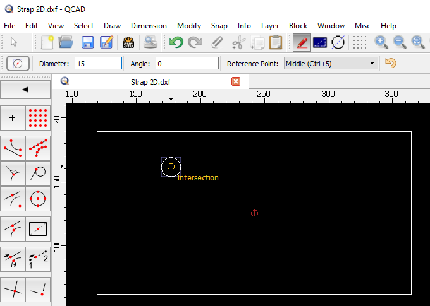Select the Snap to Center tool

(x=38, y=198)
